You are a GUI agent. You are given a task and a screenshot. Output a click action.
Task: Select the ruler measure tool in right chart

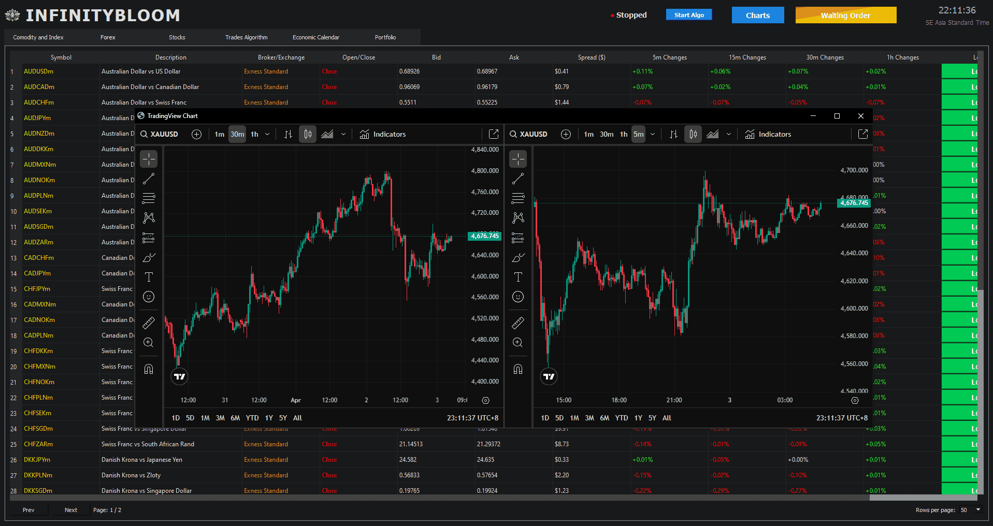coord(518,323)
